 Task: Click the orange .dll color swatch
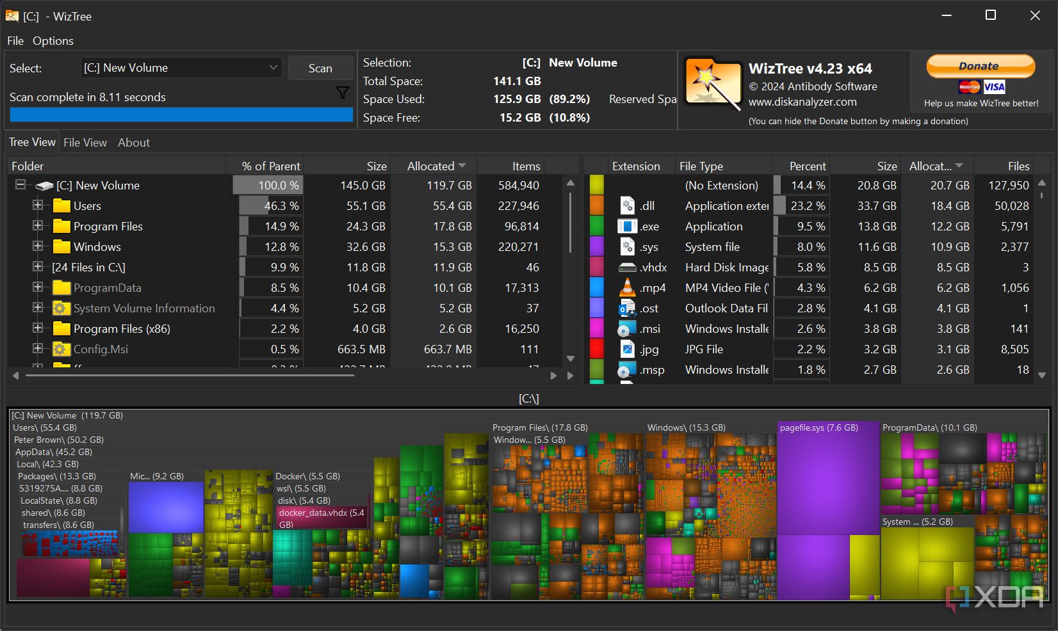coord(597,205)
